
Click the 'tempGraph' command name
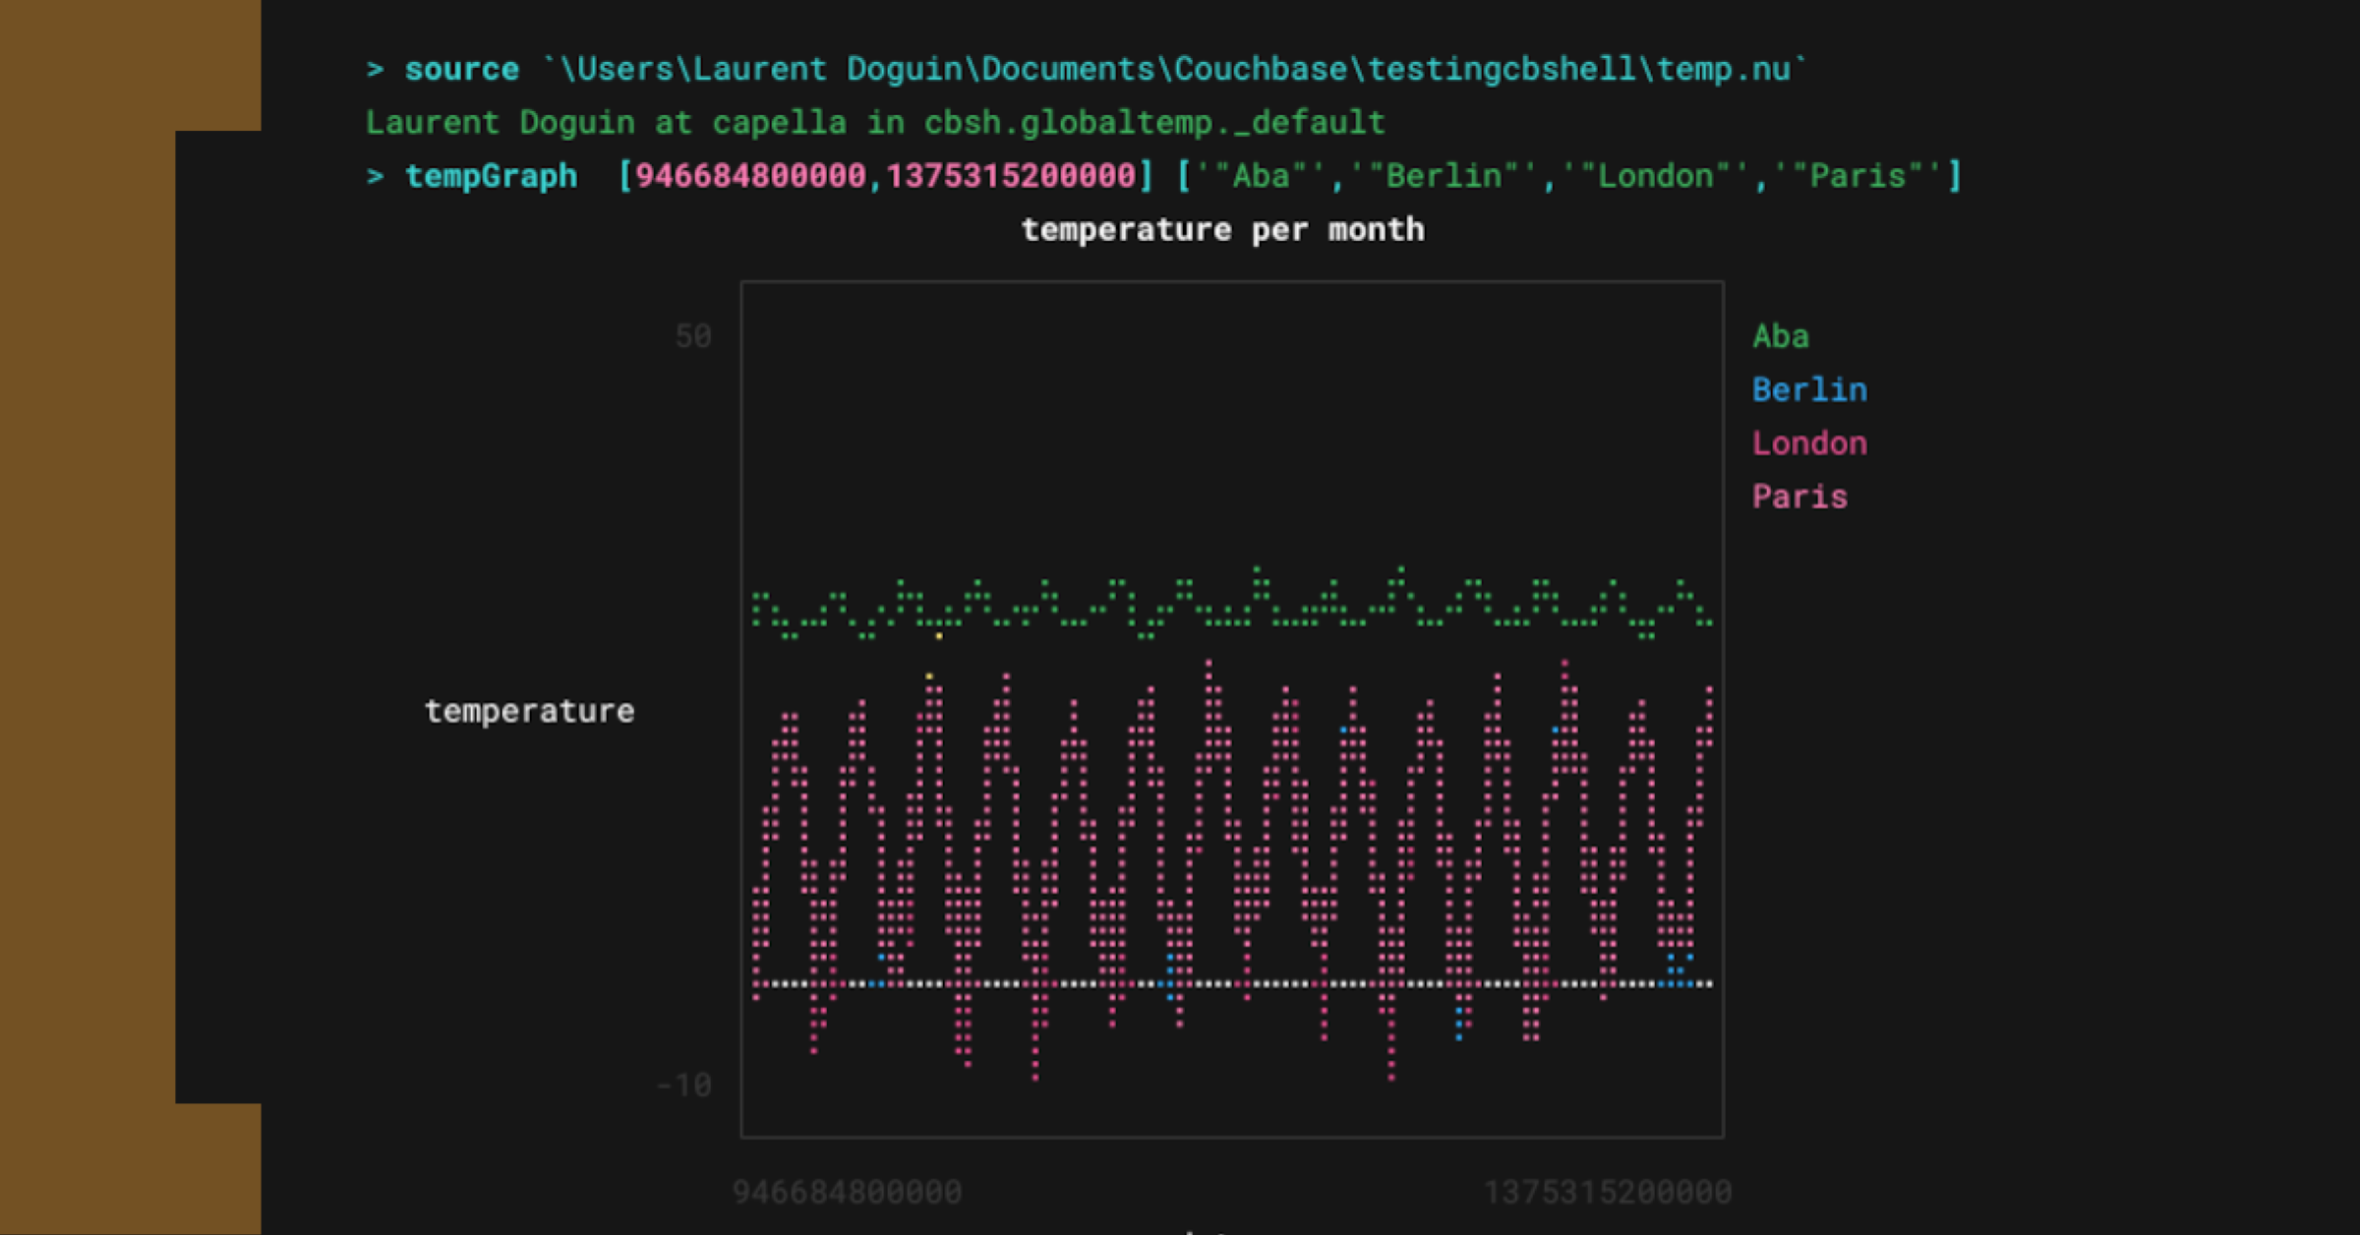click(x=491, y=177)
